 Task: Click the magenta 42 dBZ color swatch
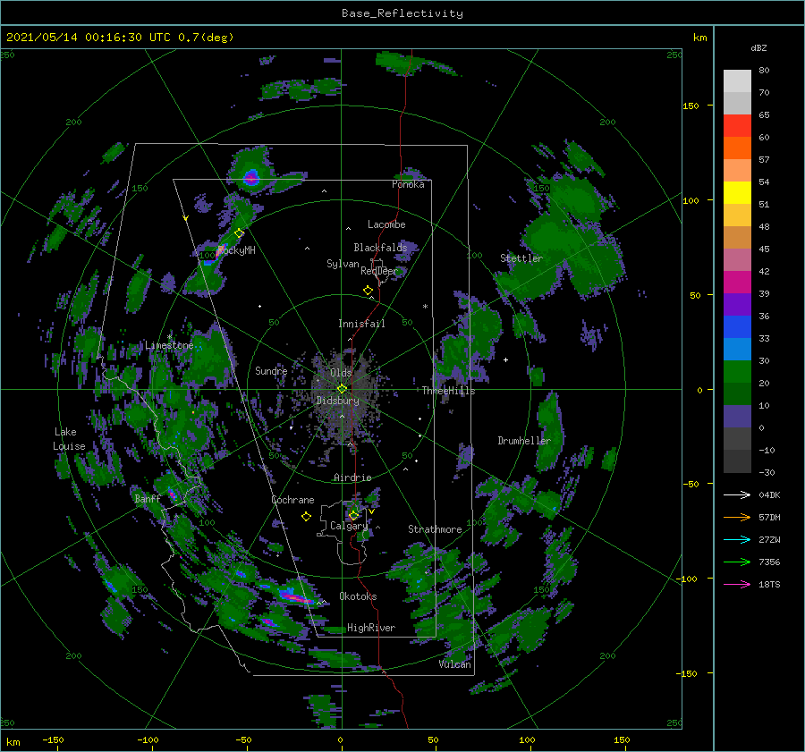(x=737, y=283)
